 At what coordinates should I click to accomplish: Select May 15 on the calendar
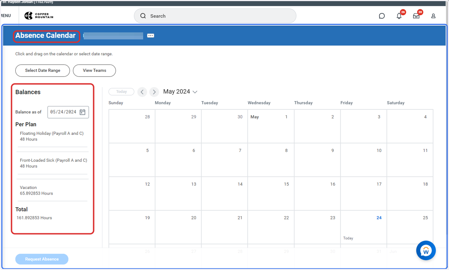[271, 193]
